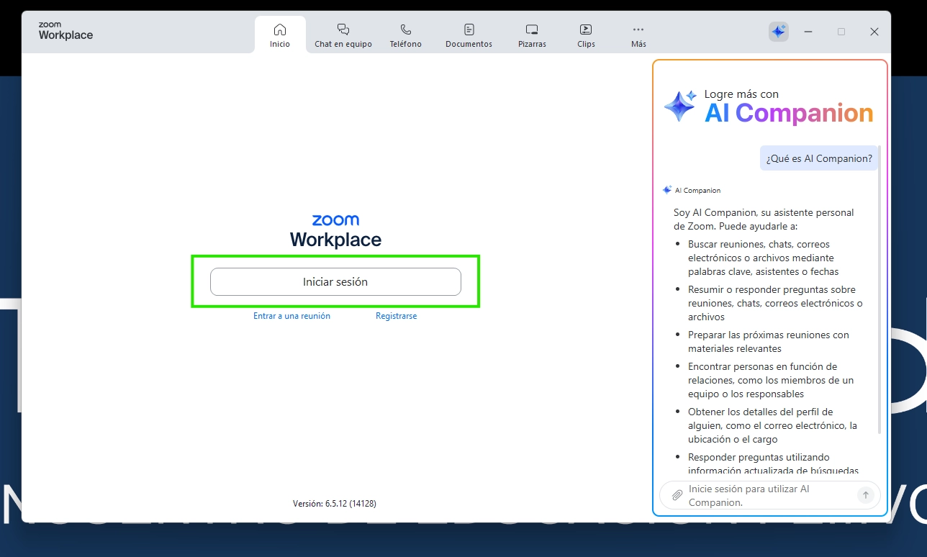Click the small AI Companion sender icon

tap(667, 190)
